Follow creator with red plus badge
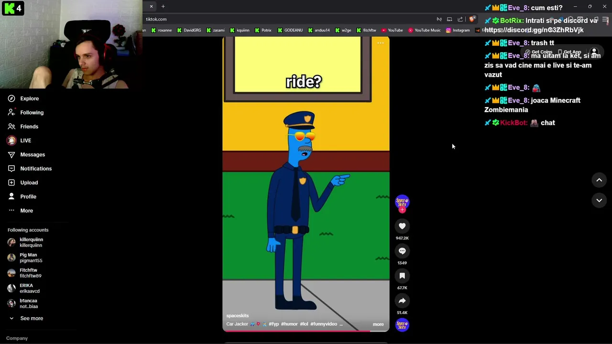The image size is (612, 344). (402, 210)
